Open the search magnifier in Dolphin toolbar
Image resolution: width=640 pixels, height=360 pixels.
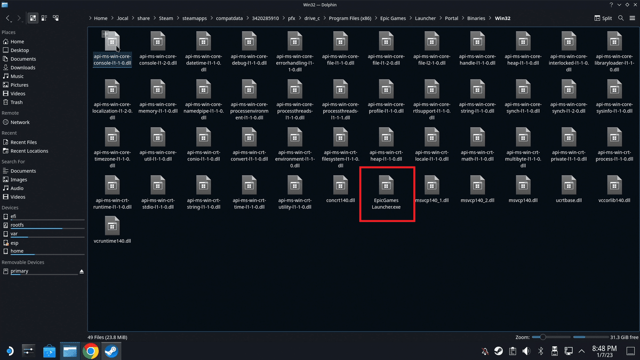[621, 18]
